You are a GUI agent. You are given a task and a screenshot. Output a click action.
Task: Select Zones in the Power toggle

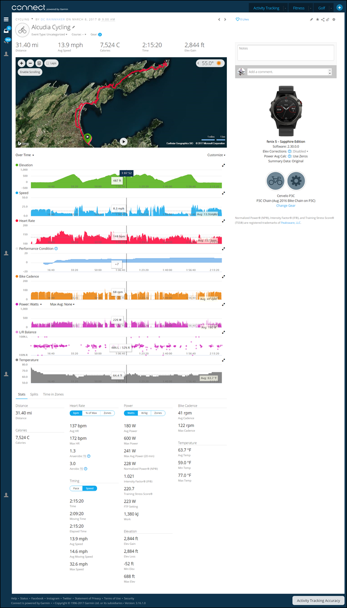(x=158, y=413)
